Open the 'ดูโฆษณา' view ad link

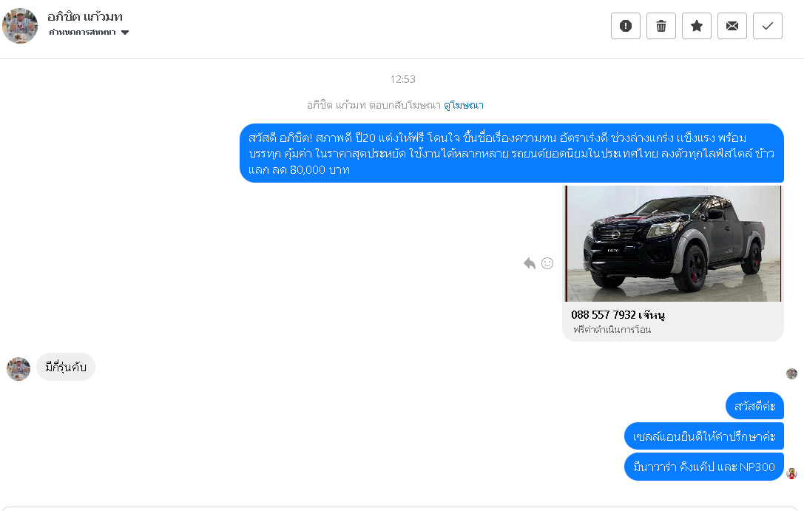click(464, 105)
